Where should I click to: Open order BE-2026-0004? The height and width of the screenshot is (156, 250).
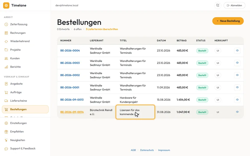(70, 51)
